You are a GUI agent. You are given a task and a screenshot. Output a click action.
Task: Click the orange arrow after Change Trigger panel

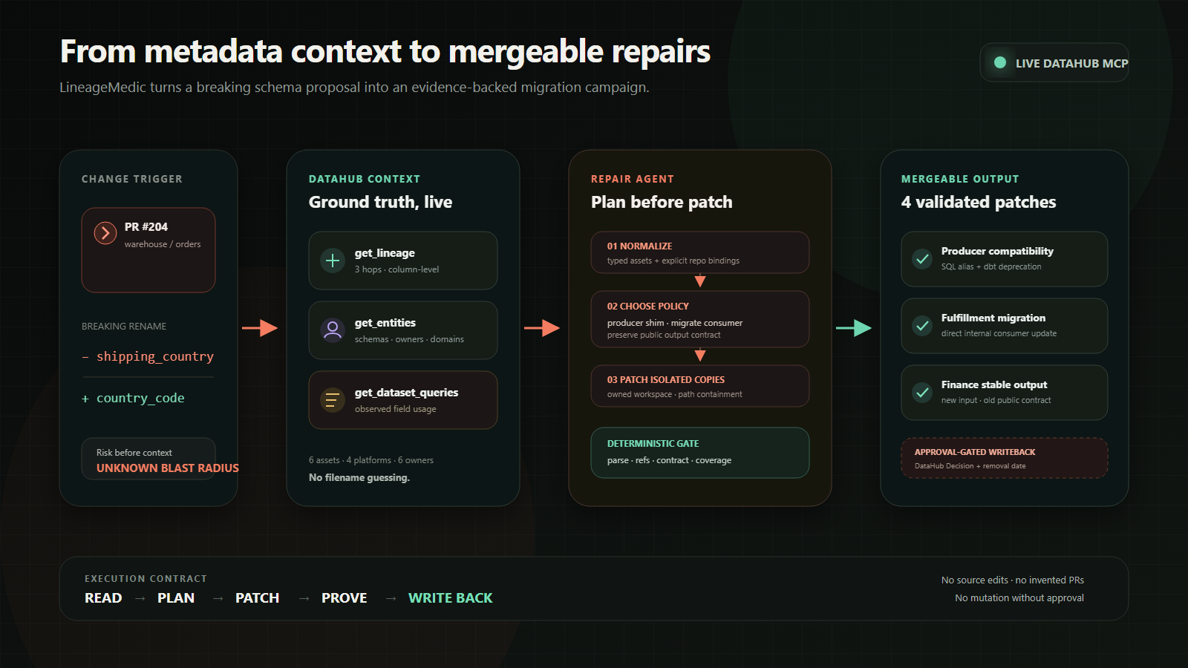tap(260, 328)
